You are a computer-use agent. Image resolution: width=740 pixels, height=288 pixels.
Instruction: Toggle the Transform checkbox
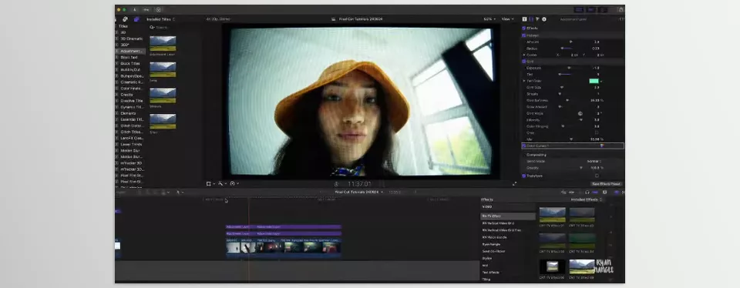[524, 176]
